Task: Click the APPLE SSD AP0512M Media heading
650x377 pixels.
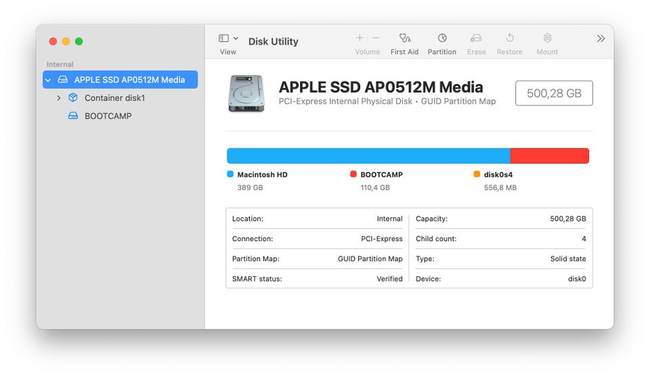Action: pos(381,87)
